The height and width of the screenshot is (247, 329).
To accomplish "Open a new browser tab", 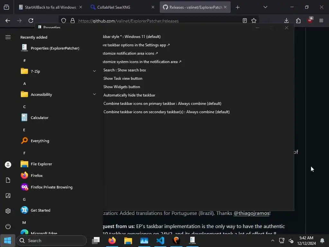I will pos(237,7).
